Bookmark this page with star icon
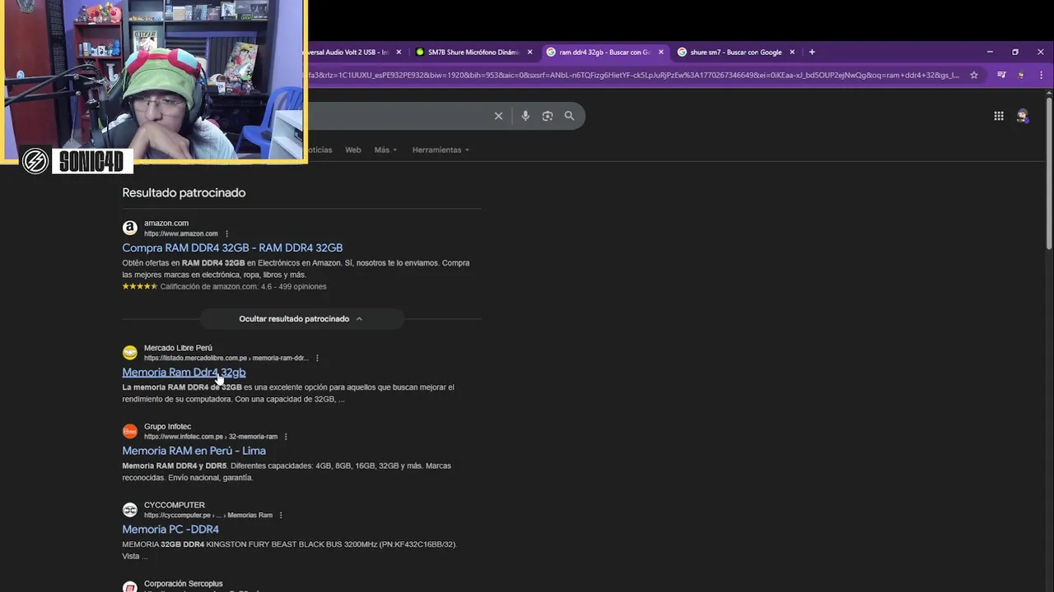The height and width of the screenshot is (592, 1054). pyautogui.click(x=974, y=75)
